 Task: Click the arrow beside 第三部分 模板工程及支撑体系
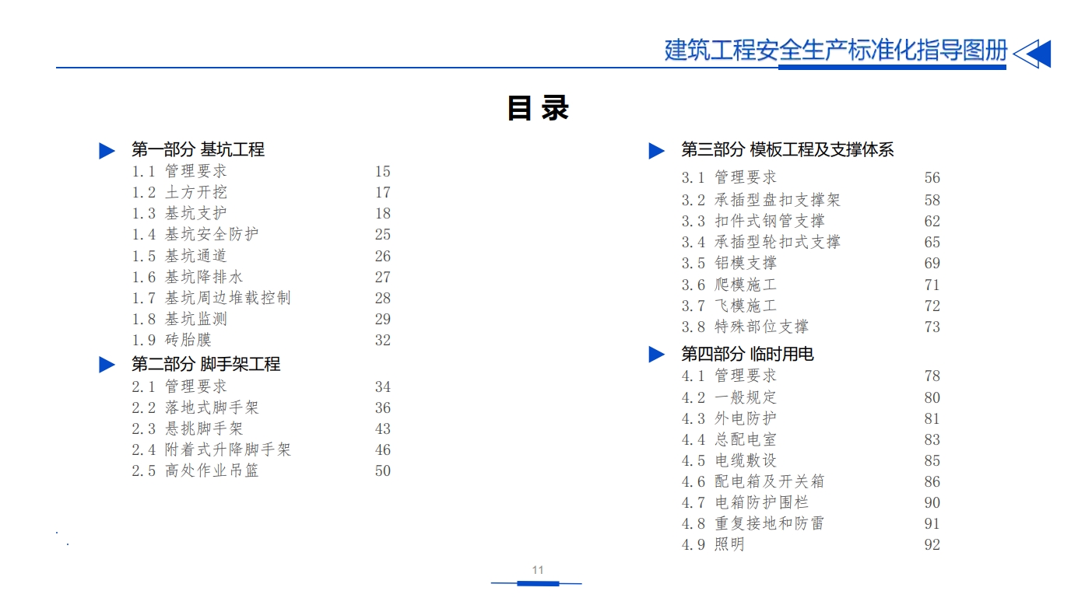pyautogui.click(x=657, y=151)
